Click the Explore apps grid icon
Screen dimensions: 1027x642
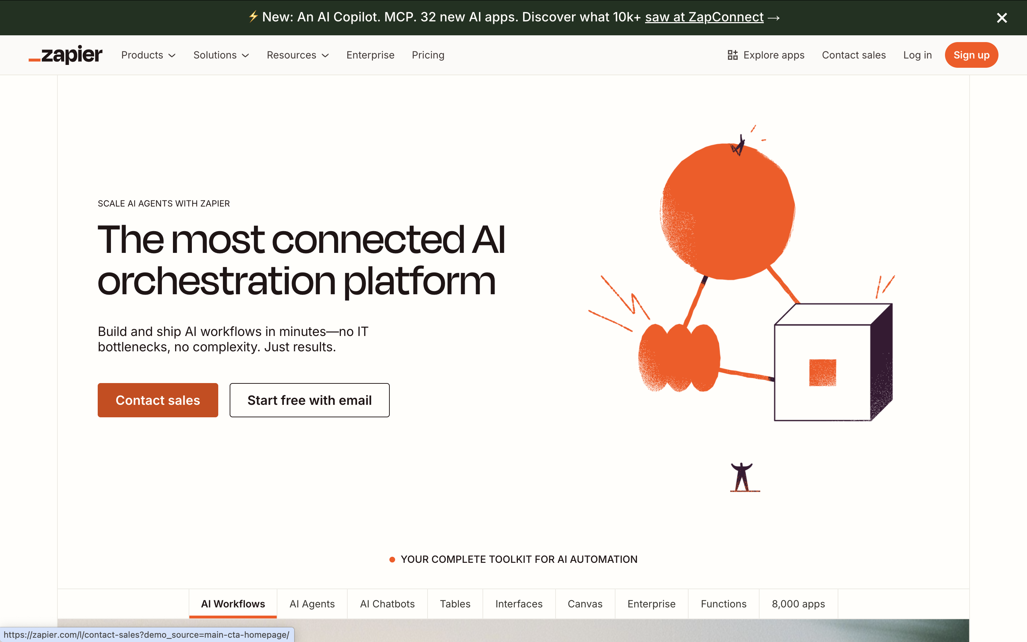point(732,55)
